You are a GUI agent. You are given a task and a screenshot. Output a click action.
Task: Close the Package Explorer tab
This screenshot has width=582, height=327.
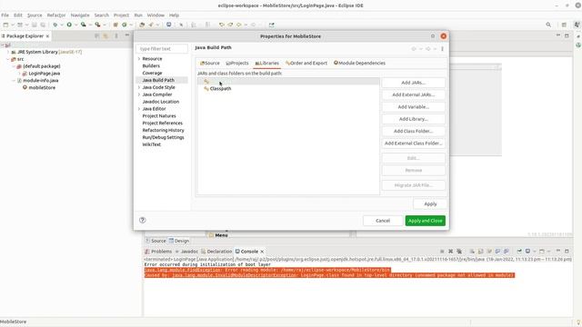[x=47, y=36]
